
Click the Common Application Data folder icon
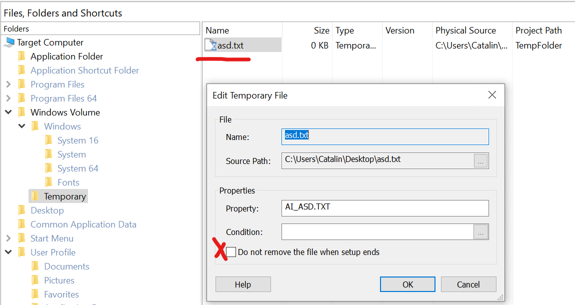(21, 224)
